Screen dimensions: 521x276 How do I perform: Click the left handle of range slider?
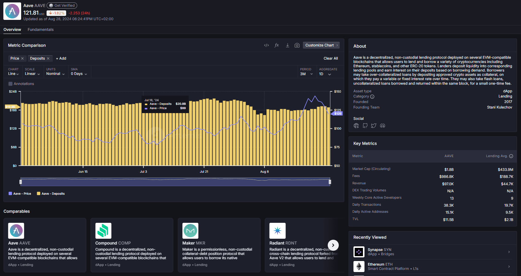point(21,182)
